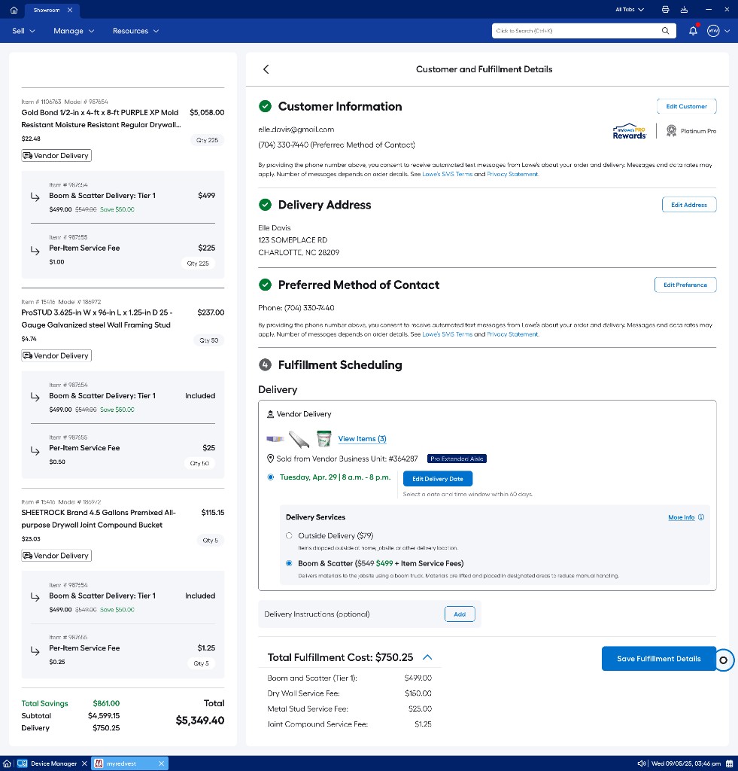Click the Vendor Delivery person icon
Screen dimensions: 738x771
pyautogui.click(x=270, y=414)
